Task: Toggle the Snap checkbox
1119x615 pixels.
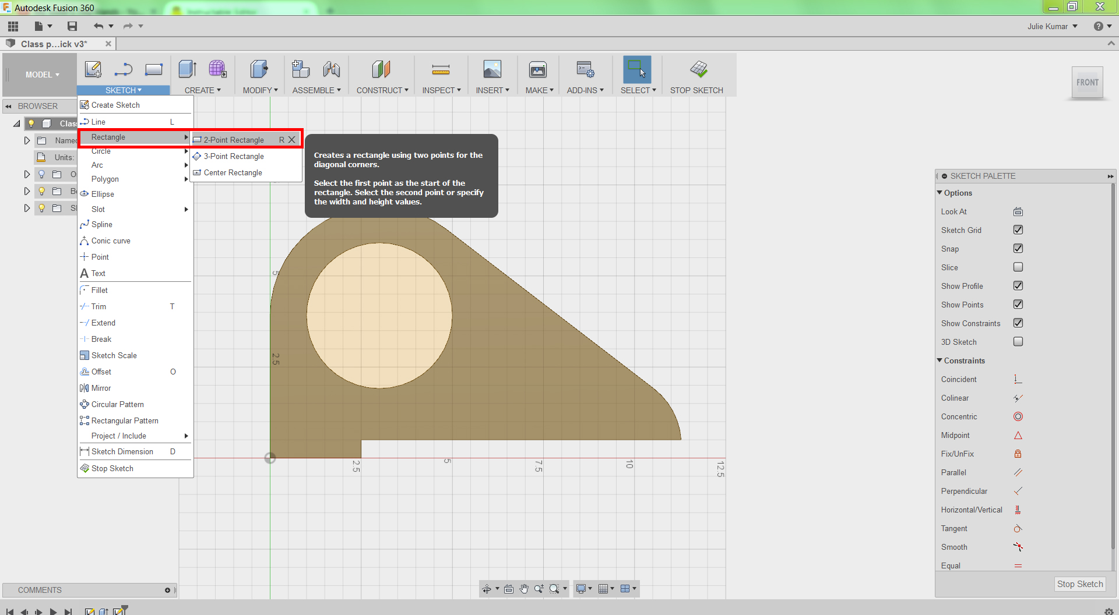Action: pyautogui.click(x=1018, y=249)
